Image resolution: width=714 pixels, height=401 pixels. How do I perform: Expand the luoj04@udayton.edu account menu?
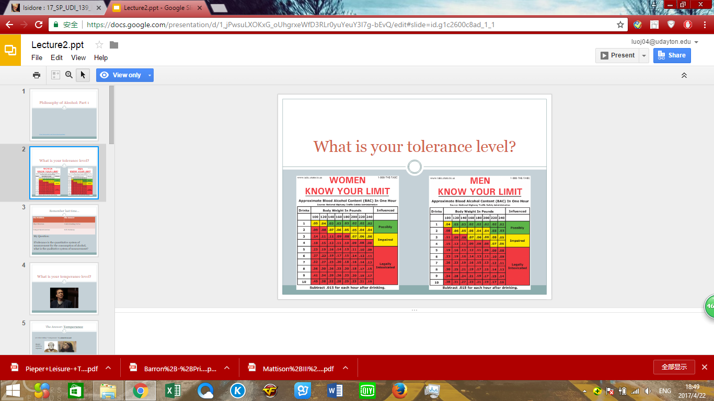(x=696, y=42)
